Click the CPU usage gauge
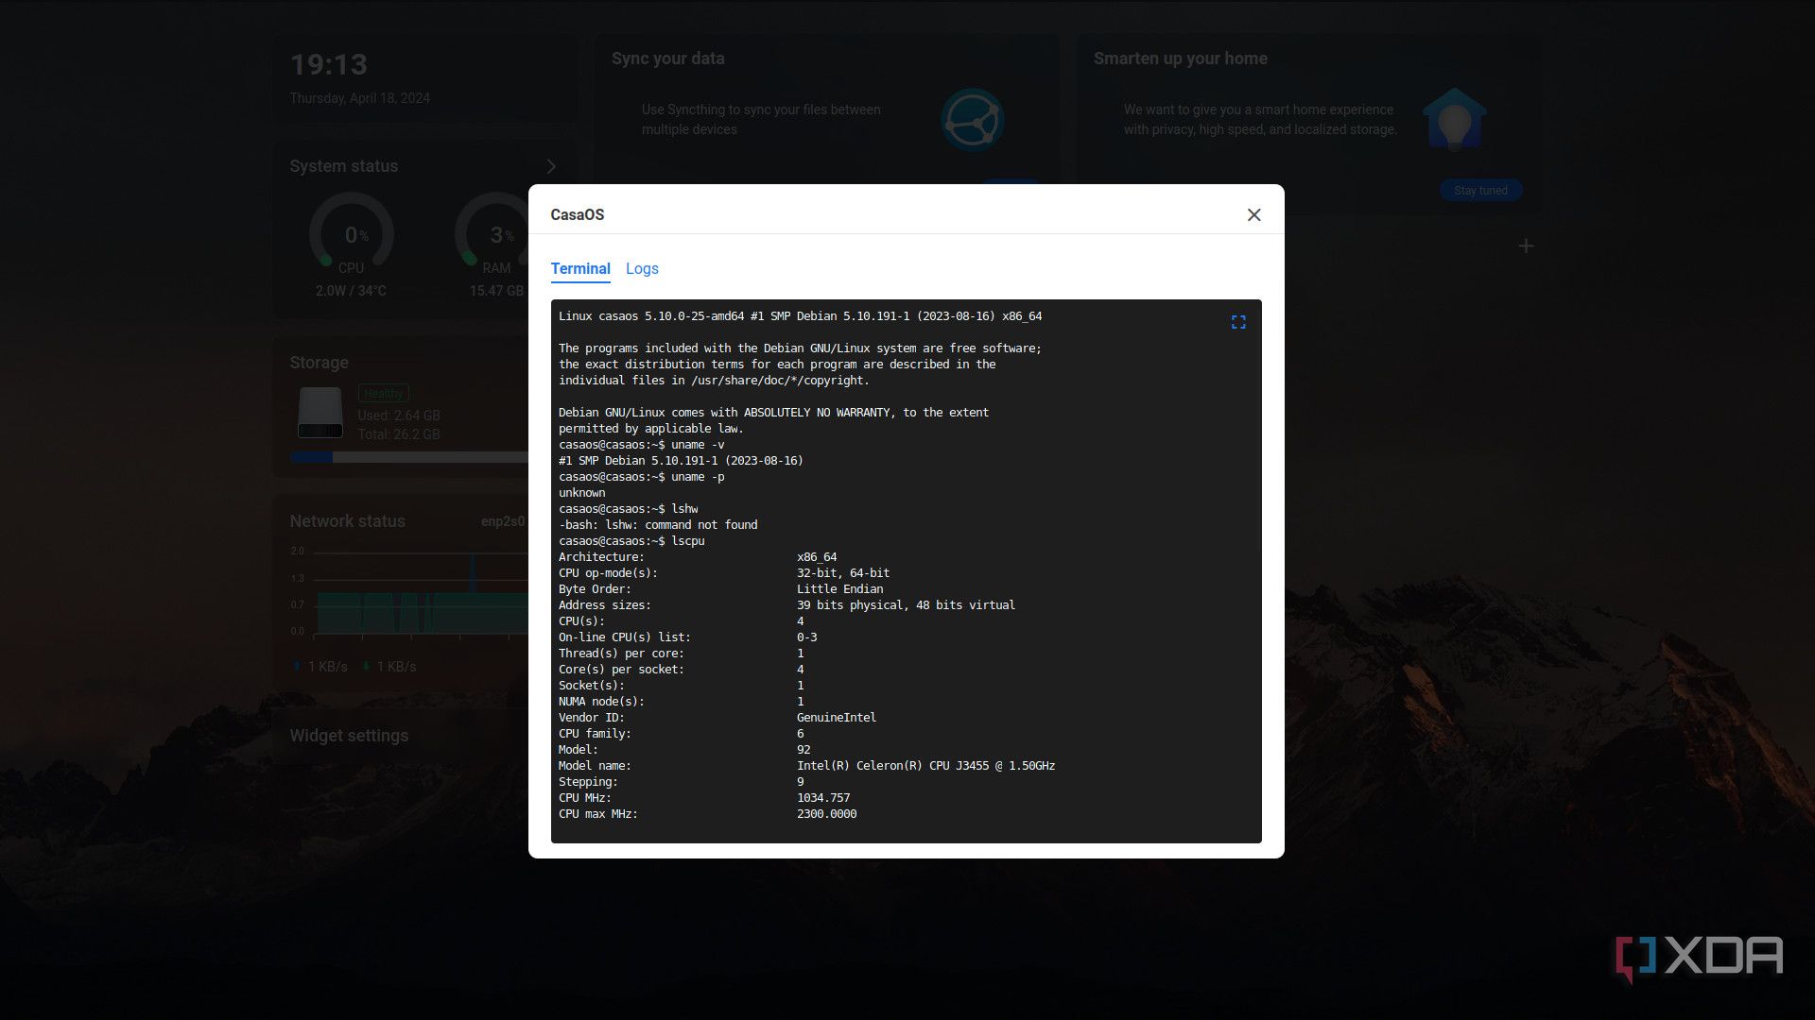The image size is (1815, 1020). 351,233
